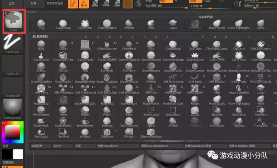The image size is (277, 168).
Task: Click the 创建 InsertMultiMesh button
Action: tap(161, 146)
